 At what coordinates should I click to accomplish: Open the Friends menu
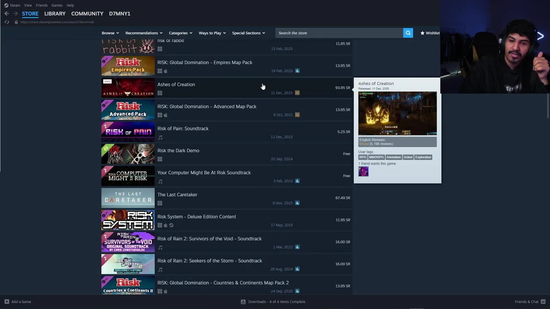point(42,5)
